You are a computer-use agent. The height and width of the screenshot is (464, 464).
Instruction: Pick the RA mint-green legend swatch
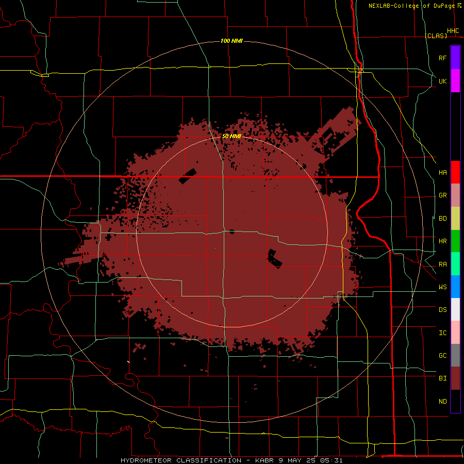click(x=455, y=264)
